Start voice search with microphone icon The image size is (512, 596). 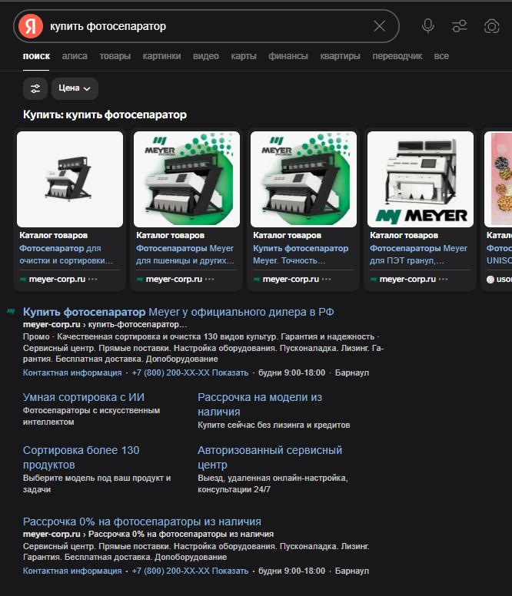click(428, 26)
